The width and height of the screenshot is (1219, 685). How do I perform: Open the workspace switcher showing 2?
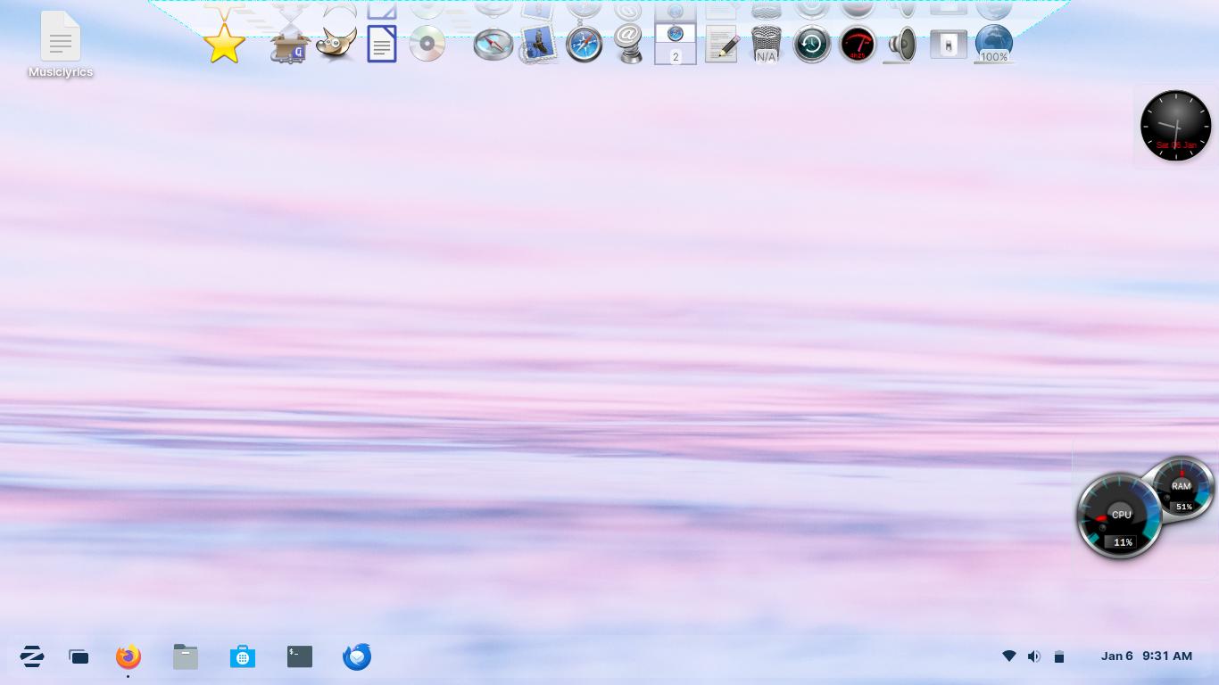676,44
